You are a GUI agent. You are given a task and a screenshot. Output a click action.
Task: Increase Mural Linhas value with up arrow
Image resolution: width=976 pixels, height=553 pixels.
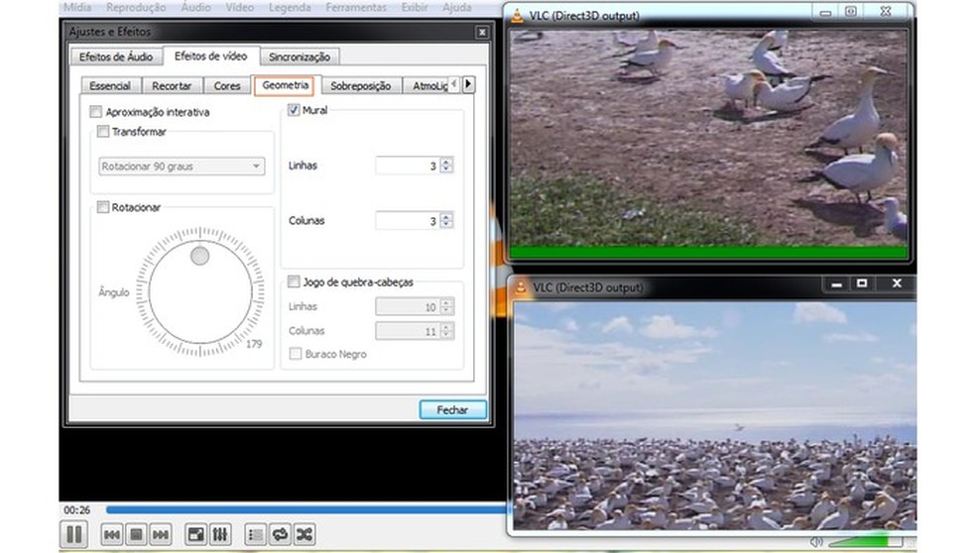446,162
